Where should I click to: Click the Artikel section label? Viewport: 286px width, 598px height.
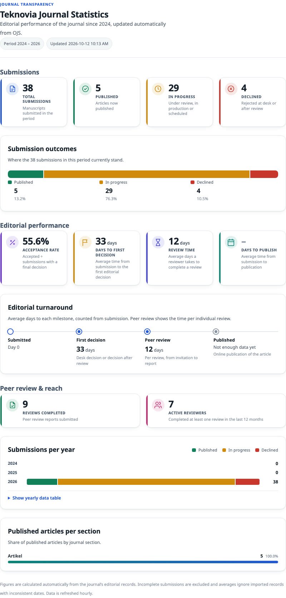click(x=15, y=556)
